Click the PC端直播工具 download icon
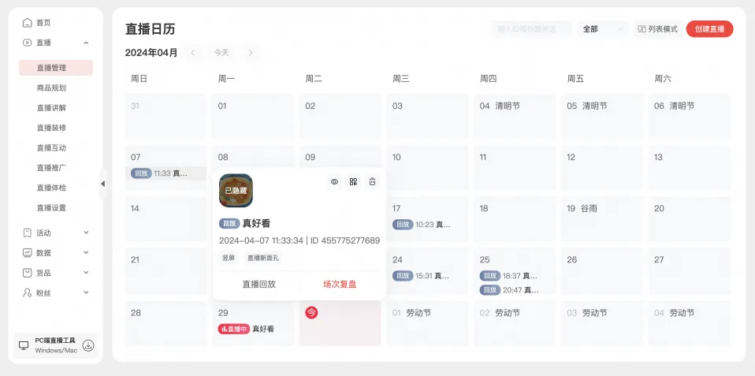The height and width of the screenshot is (376, 755). (x=88, y=345)
